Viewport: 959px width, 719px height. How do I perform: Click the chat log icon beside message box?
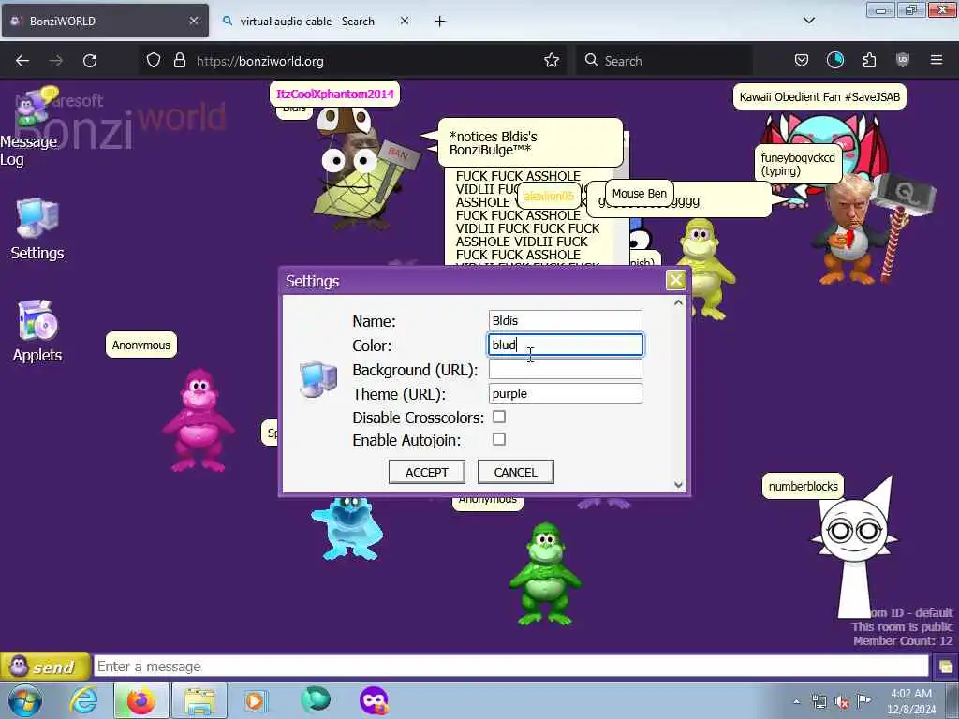(x=945, y=667)
